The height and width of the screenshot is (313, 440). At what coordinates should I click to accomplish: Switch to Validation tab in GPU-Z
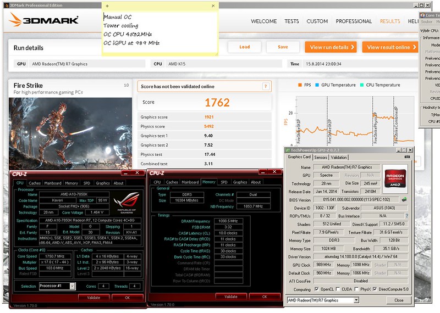[339, 158]
